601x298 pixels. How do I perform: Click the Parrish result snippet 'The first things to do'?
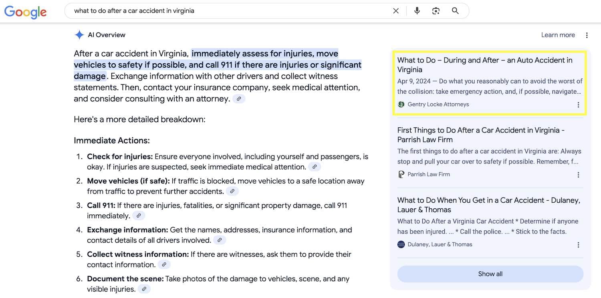tap(489, 156)
